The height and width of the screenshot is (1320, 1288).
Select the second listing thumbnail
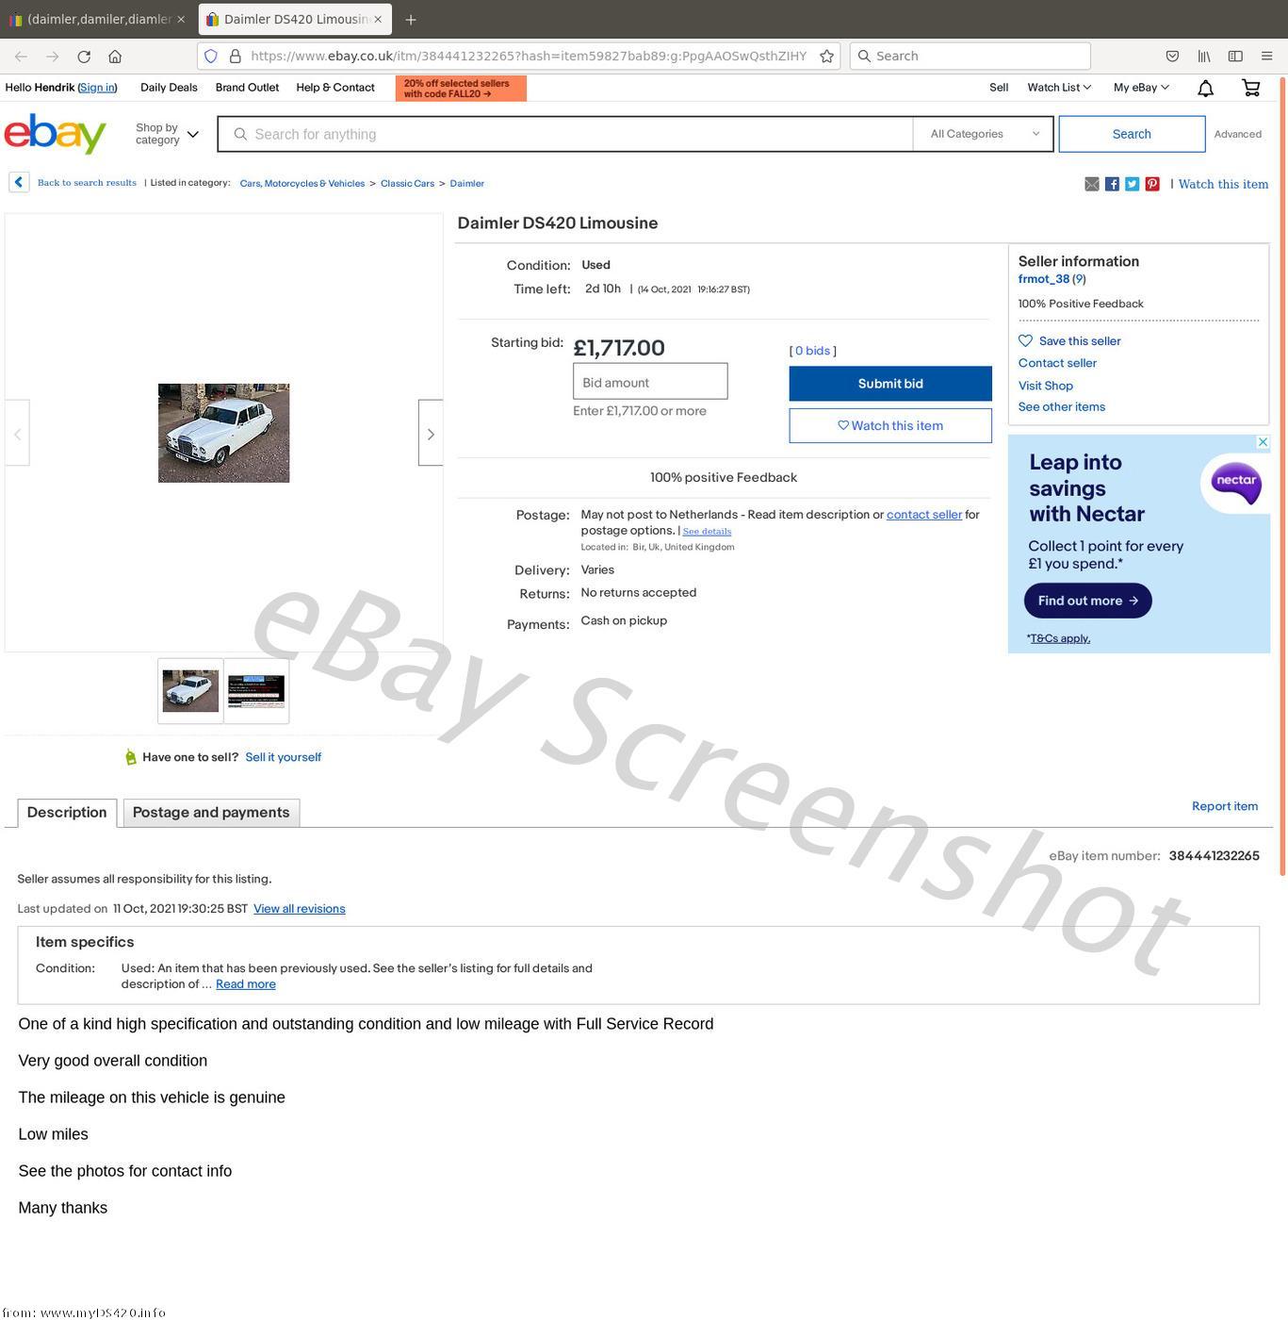[256, 691]
